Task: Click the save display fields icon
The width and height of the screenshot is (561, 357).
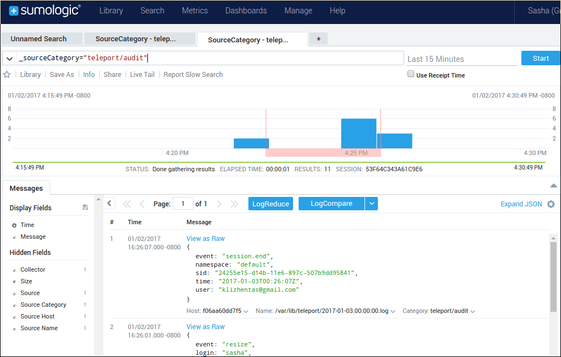Action: [85, 208]
